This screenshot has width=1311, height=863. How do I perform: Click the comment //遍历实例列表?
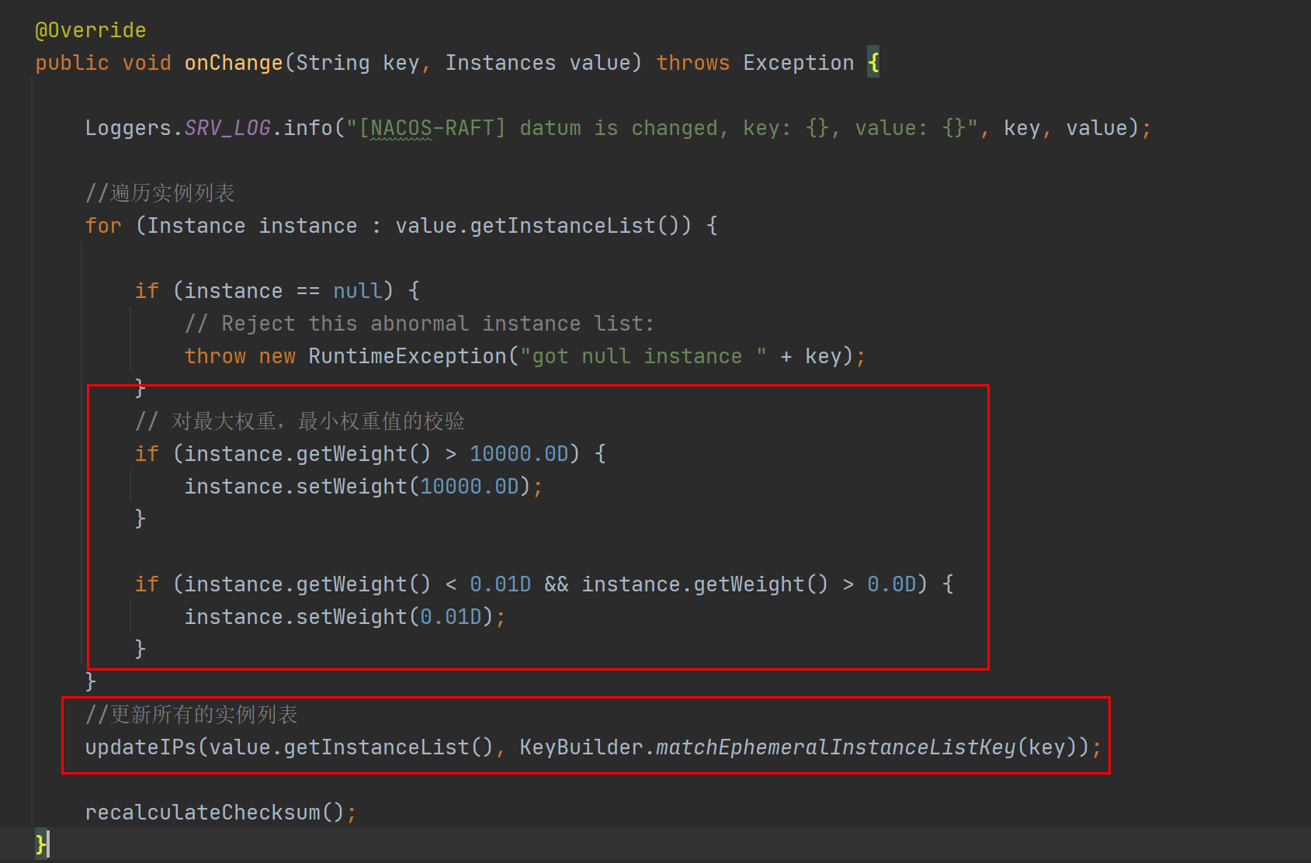coord(160,193)
